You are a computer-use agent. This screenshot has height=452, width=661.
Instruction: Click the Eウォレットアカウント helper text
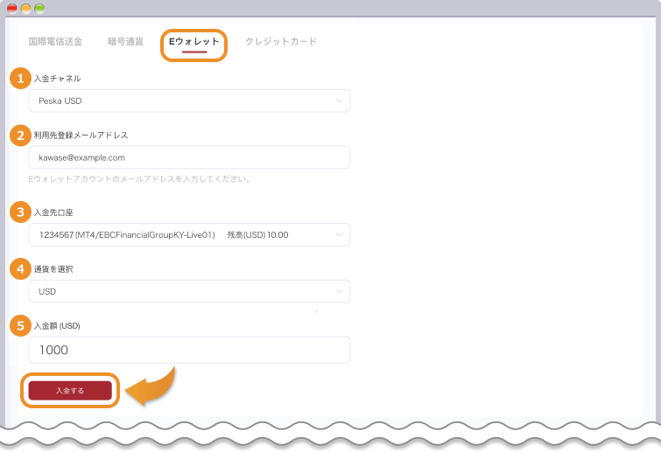point(139,179)
